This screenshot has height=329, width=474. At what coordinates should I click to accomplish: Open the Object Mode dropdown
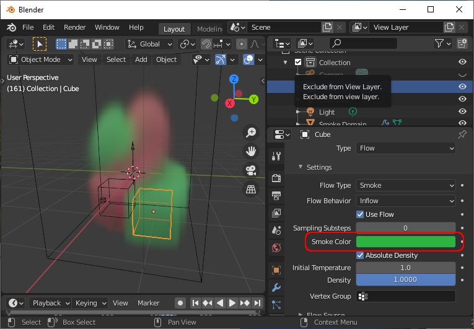coord(40,59)
